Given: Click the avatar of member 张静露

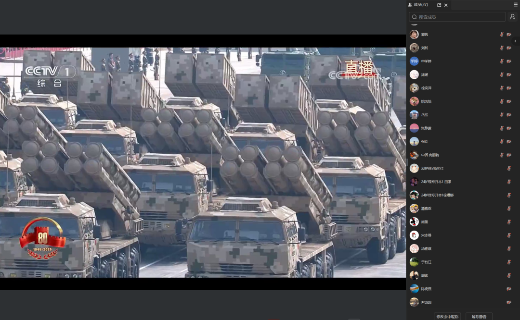Looking at the screenshot, I should click(x=414, y=128).
